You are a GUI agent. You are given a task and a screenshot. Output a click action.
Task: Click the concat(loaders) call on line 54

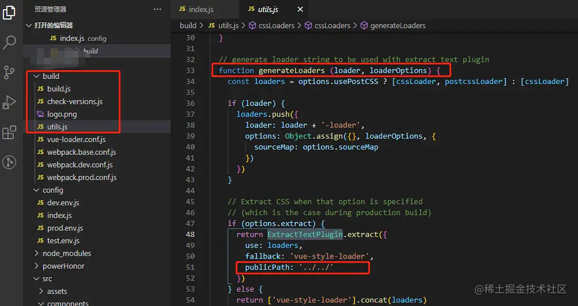(x=394, y=300)
